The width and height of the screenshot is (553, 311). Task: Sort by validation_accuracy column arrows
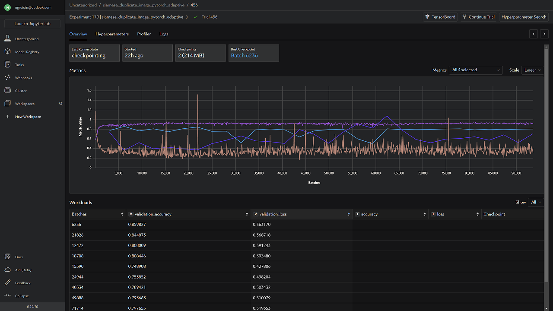(x=247, y=214)
